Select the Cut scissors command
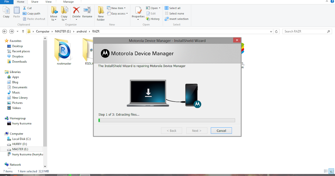 tap(27, 8)
